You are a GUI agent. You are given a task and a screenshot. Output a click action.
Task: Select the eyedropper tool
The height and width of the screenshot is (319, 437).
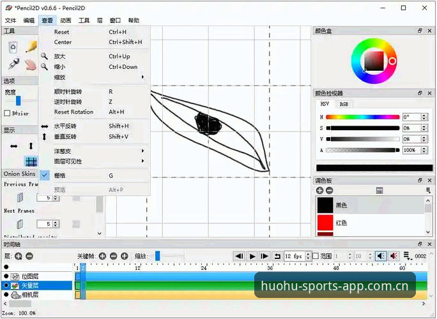click(13, 64)
